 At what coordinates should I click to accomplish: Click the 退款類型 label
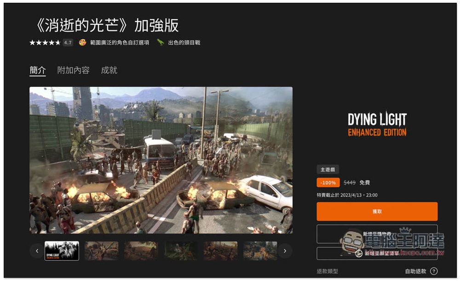point(328,271)
